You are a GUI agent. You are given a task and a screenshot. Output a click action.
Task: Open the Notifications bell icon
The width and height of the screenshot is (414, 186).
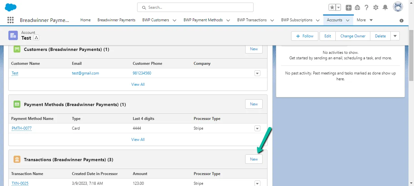tap(385, 7)
